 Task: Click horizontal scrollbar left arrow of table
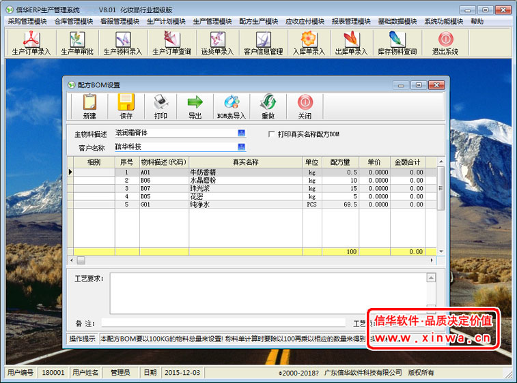[72, 260]
